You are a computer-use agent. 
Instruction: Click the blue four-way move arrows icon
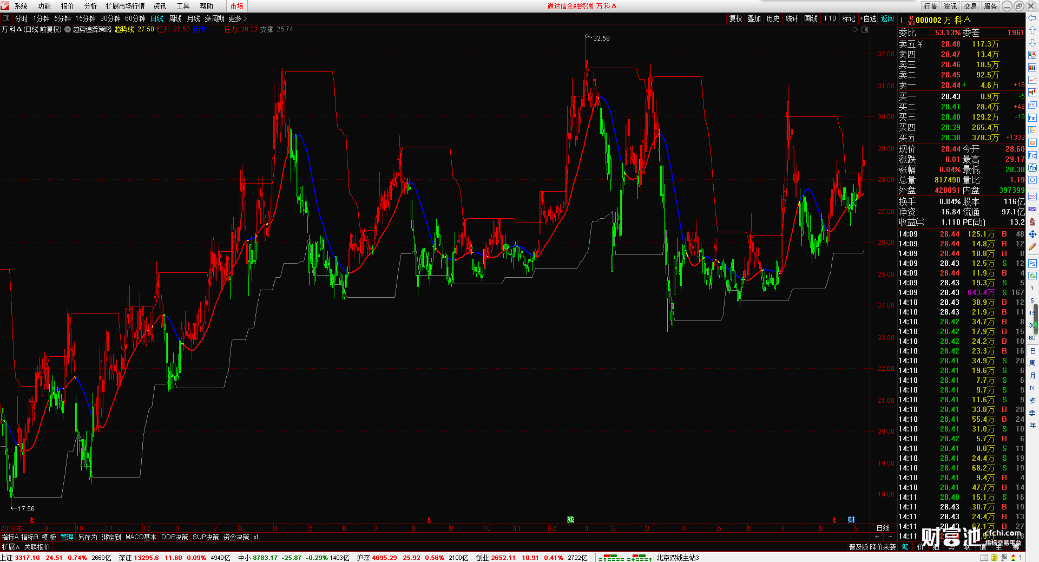click(x=1033, y=234)
